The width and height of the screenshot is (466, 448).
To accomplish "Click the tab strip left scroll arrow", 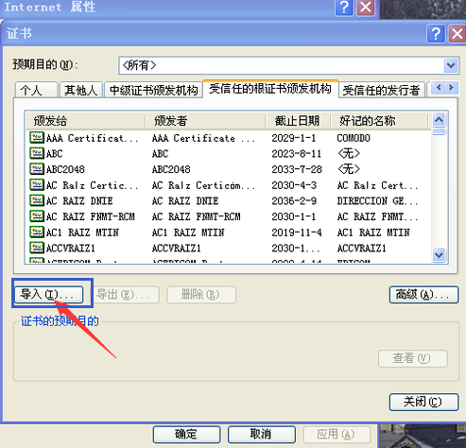I will click(x=439, y=87).
